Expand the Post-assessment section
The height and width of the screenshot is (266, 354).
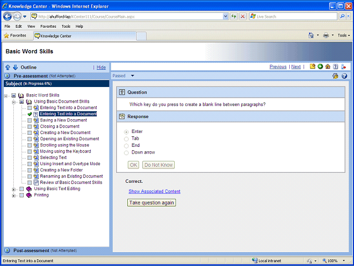tap(7, 250)
